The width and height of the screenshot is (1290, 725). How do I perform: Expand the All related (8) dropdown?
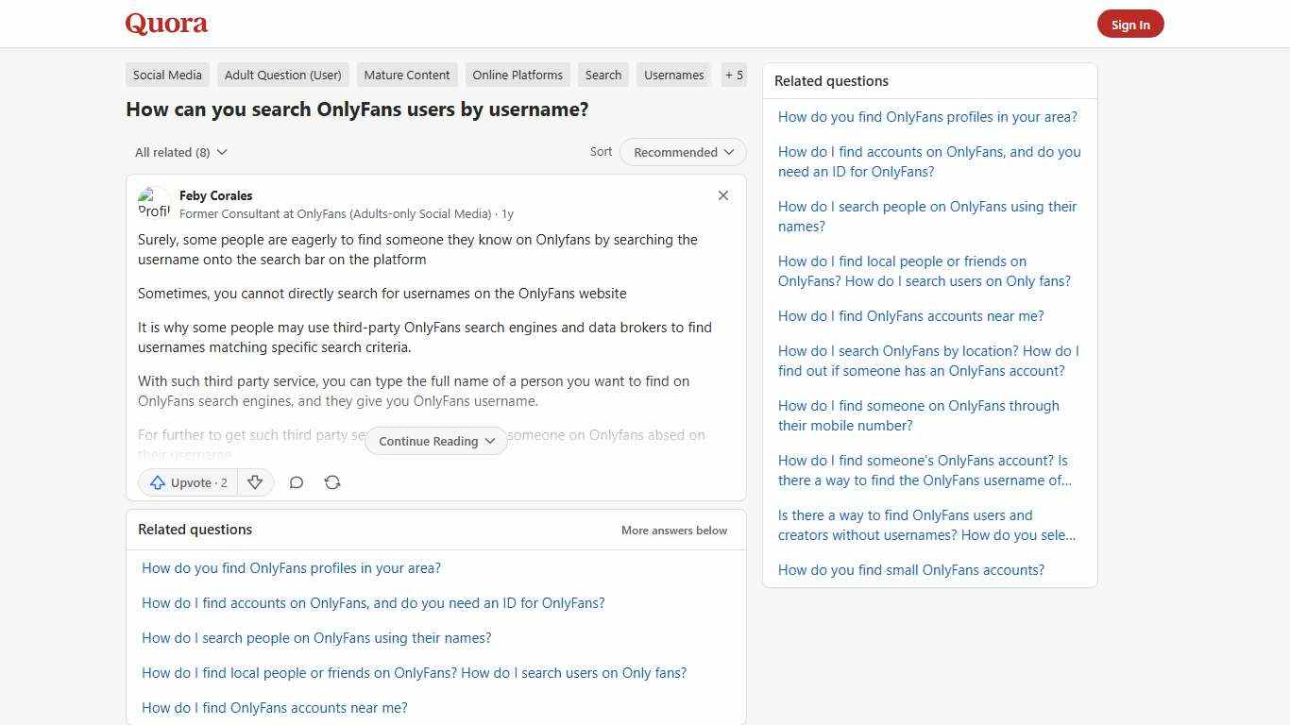coord(180,152)
